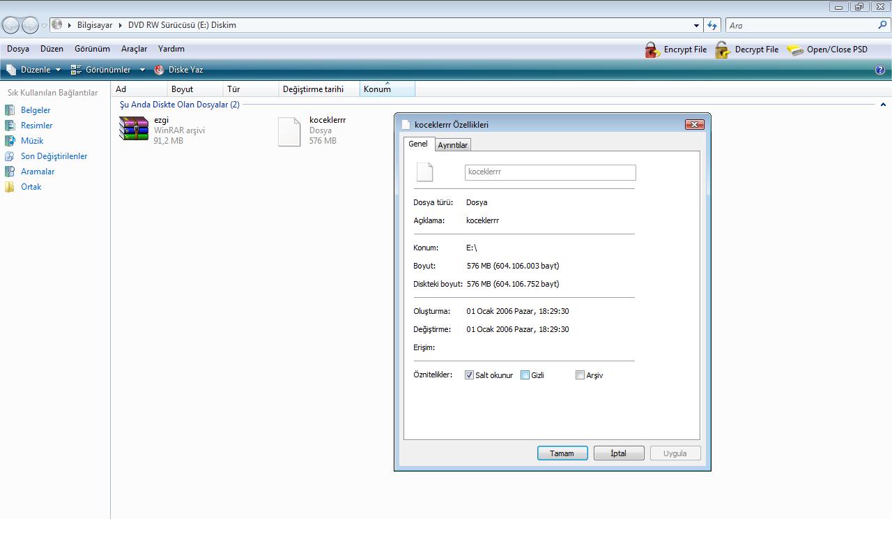Open the Görünümler dropdown arrow
This screenshot has width=892, height=558.
(142, 70)
